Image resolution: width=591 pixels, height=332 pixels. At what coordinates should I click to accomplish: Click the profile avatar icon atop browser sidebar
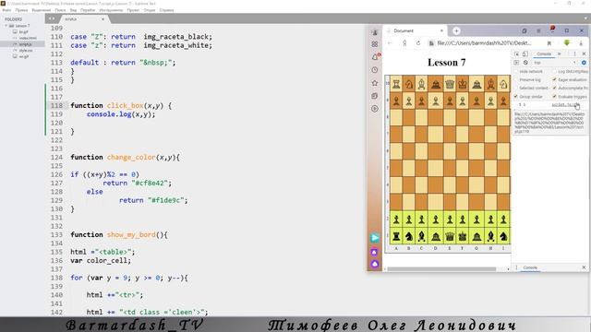pyautogui.click(x=375, y=32)
